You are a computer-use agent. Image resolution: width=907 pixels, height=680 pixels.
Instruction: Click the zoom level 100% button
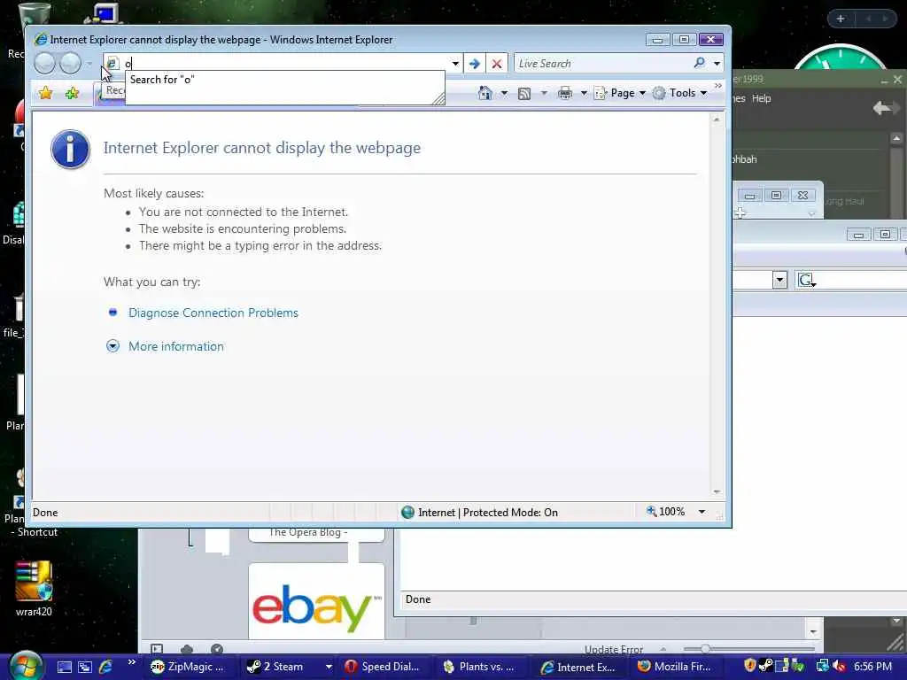coord(666,512)
